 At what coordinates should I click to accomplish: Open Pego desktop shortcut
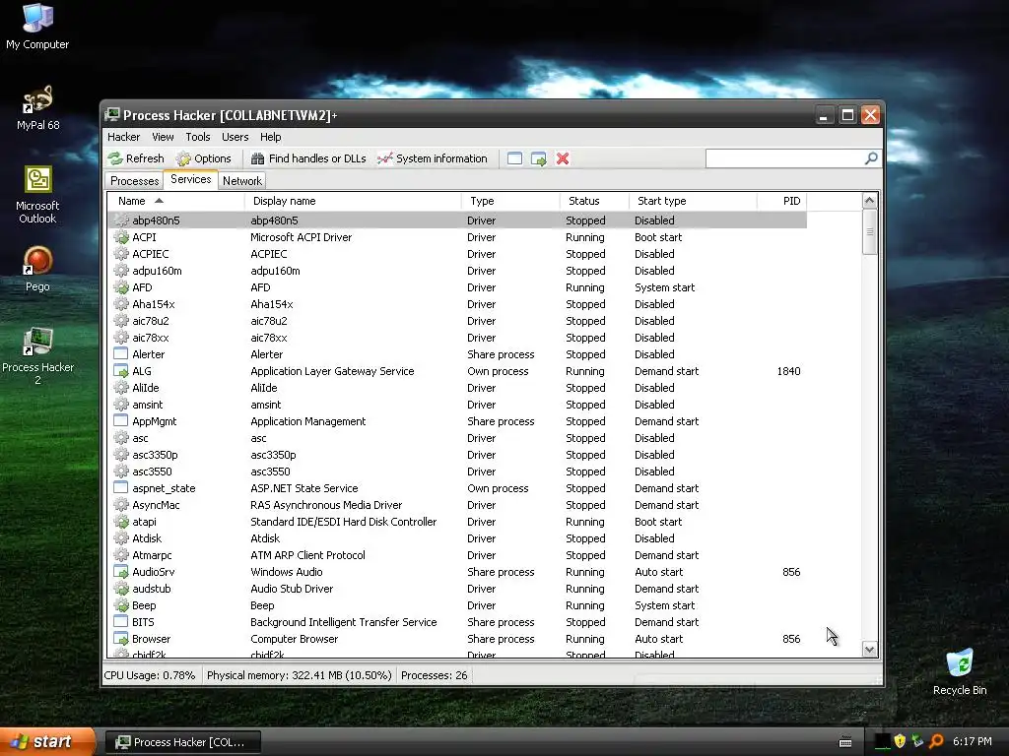click(x=37, y=270)
